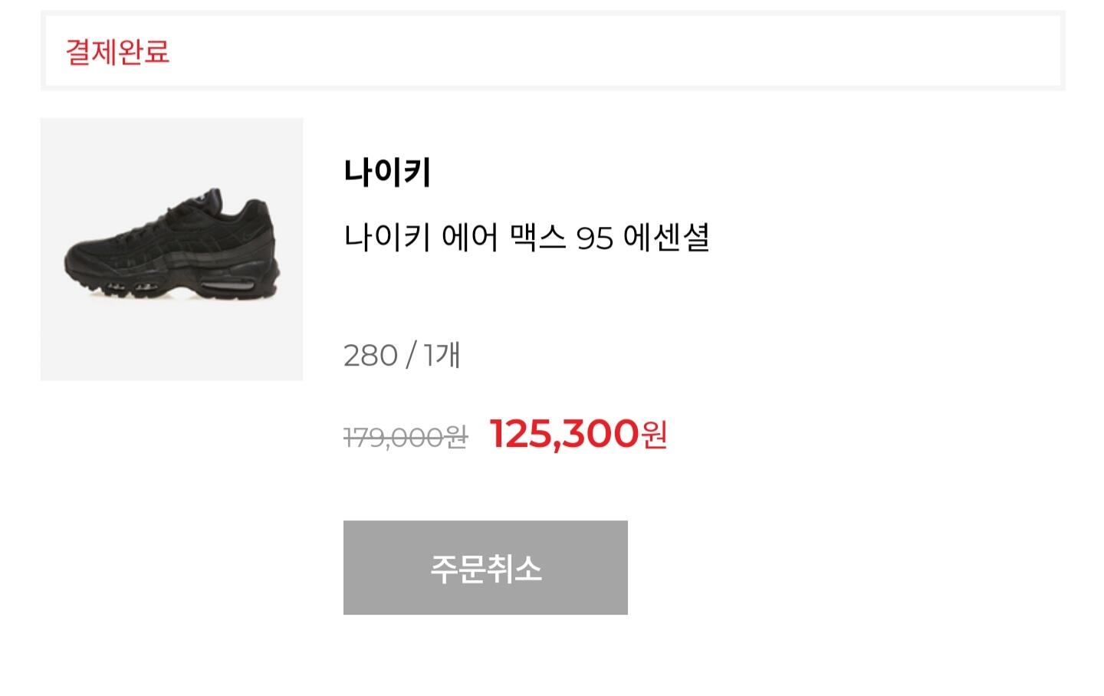The image size is (1104, 696).
Task: Open the product details from the shoe name
Action: 527,238
